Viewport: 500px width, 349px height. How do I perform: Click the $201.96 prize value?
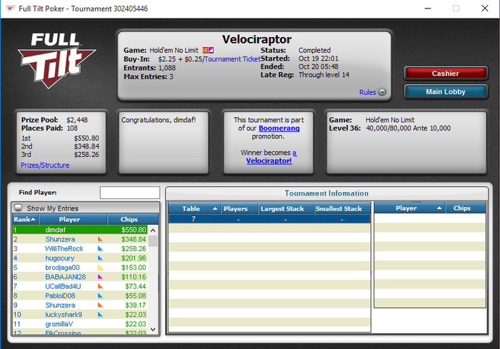pos(134,258)
